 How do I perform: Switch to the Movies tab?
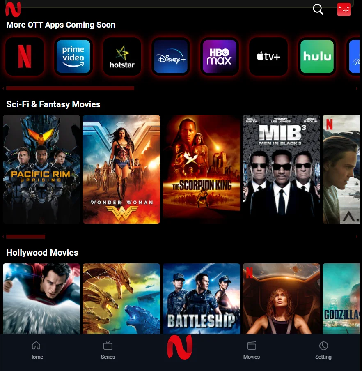pyautogui.click(x=252, y=350)
